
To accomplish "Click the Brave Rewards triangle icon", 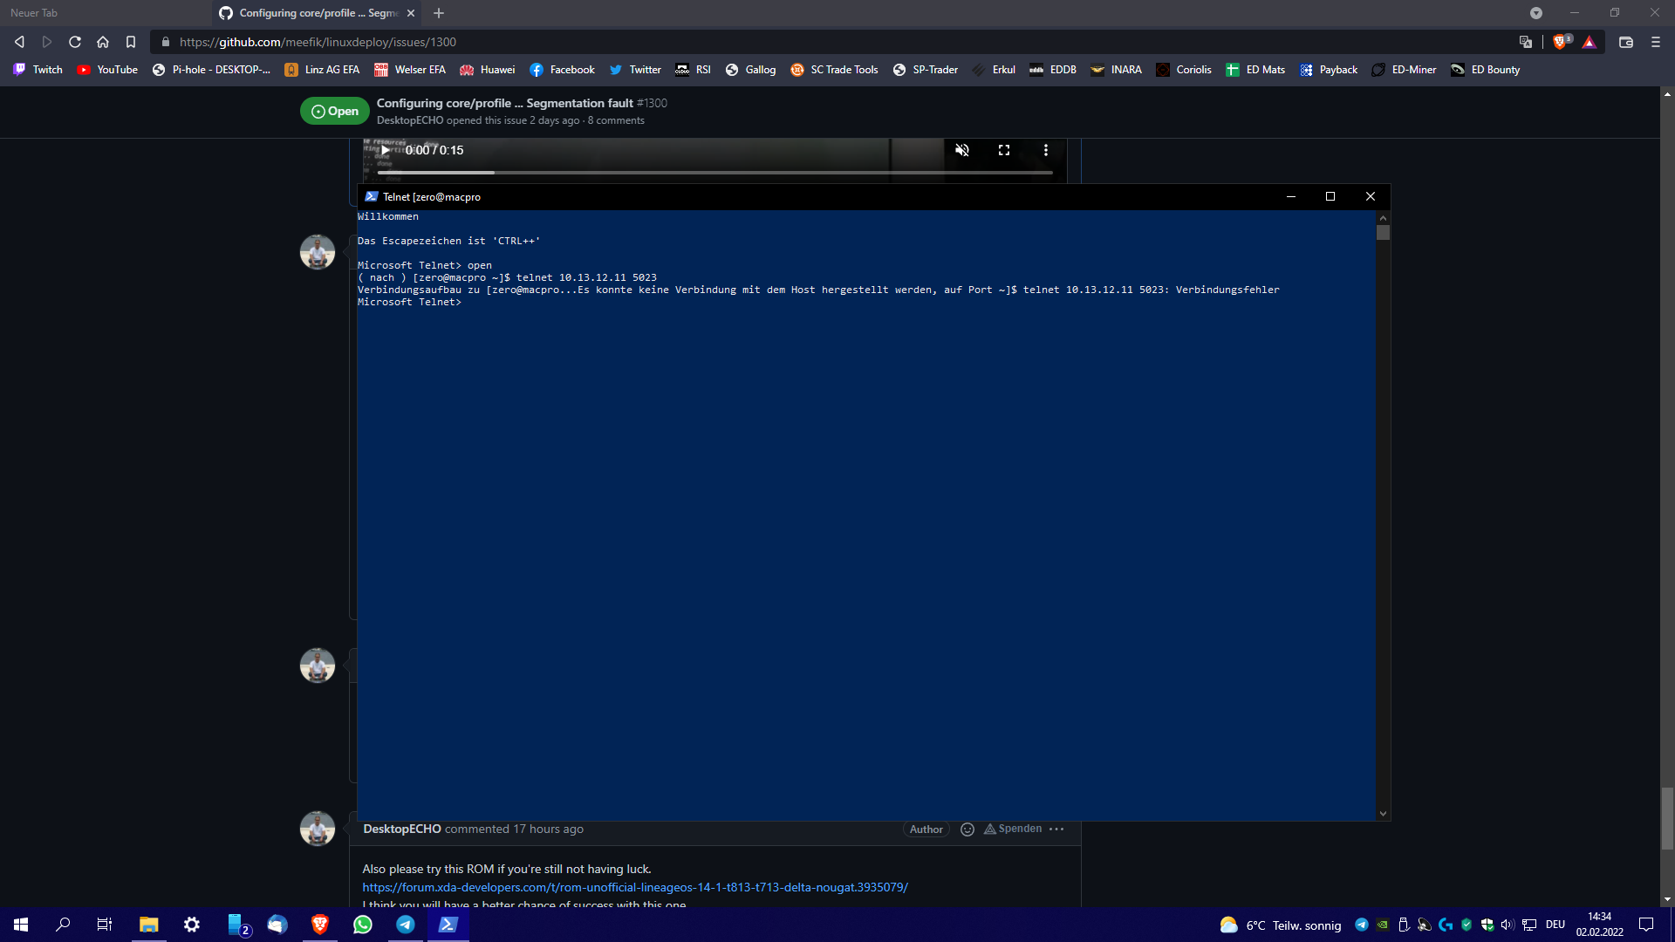I will (1591, 42).
